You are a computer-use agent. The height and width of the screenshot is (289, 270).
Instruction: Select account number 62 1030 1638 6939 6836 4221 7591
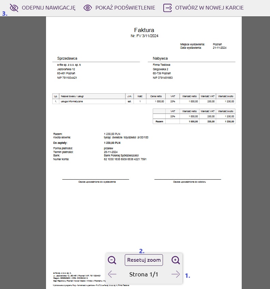[x=125, y=159]
